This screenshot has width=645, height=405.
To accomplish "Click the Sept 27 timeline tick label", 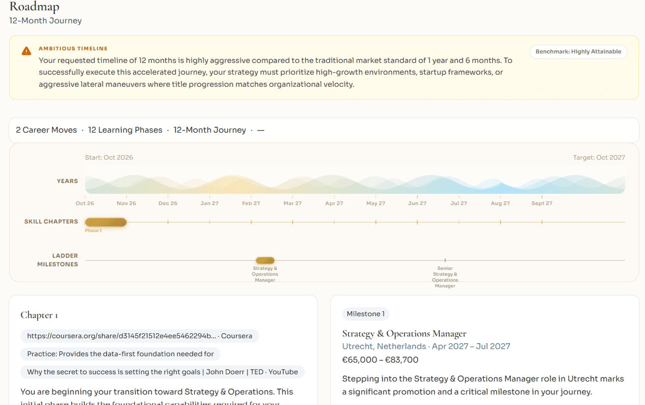I will tap(542, 203).
